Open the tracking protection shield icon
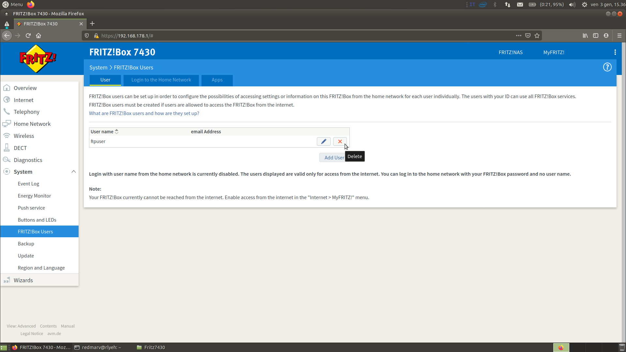The height and width of the screenshot is (352, 626). click(87, 36)
